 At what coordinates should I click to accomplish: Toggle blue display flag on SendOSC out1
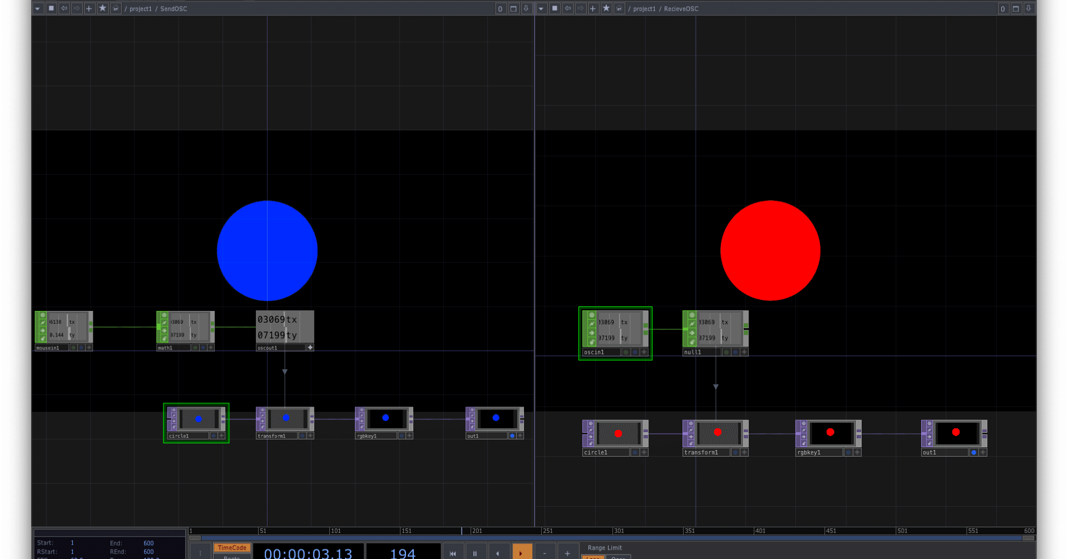(x=512, y=436)
